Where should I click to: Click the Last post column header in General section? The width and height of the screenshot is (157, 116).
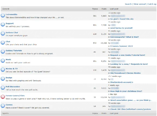point(114,9)
